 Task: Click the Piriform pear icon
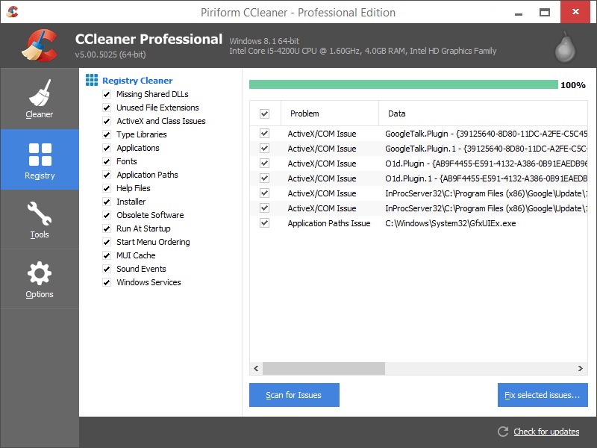pyautogui.click(x=566, y=47)
